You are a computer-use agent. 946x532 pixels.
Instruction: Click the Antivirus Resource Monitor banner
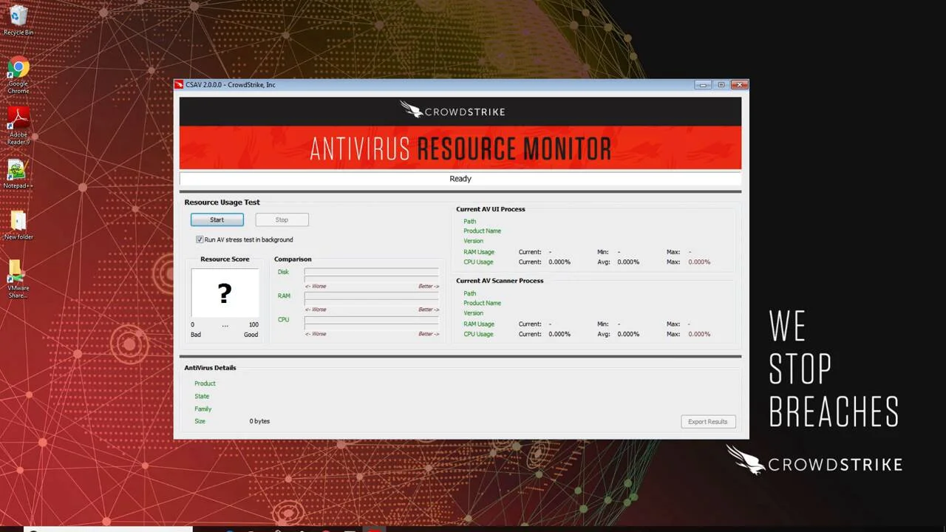tap(460, 148)
